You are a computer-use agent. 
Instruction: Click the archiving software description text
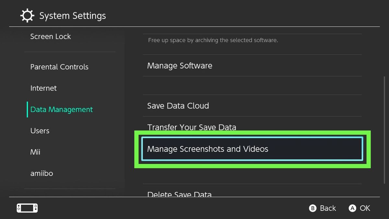click(x=213, y=40)
